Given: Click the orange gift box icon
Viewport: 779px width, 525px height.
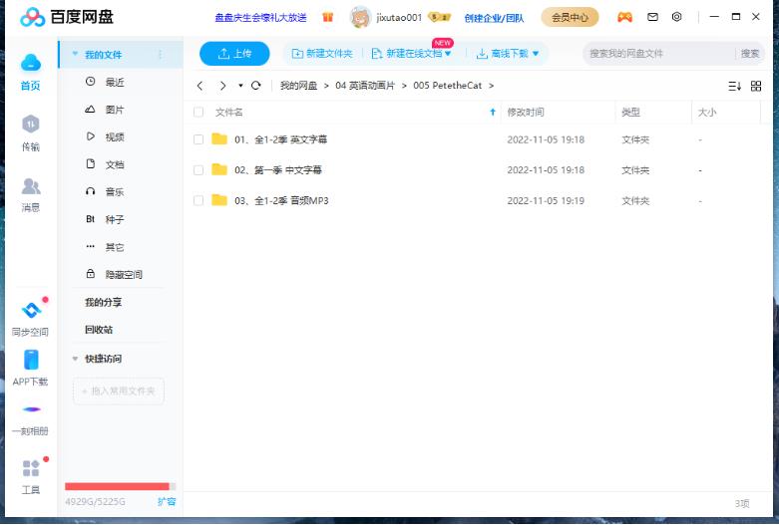Looking at the screenshot, I should 327,17.
